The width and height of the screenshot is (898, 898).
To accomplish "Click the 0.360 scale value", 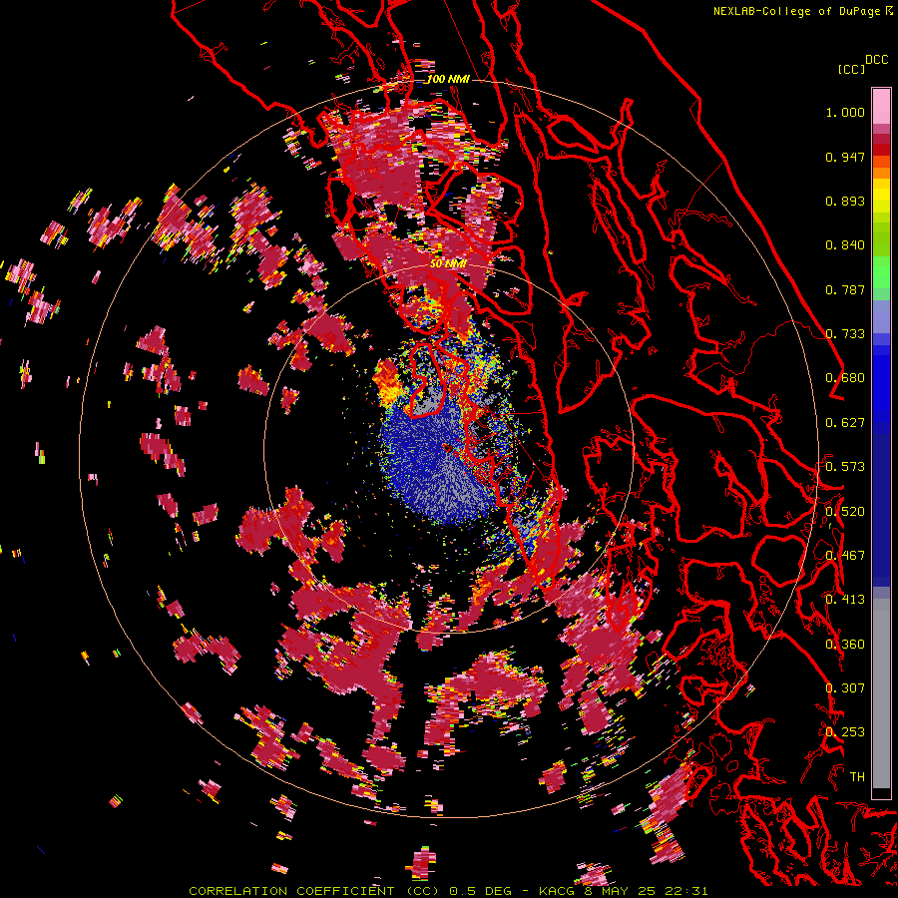I will point(845,645).
